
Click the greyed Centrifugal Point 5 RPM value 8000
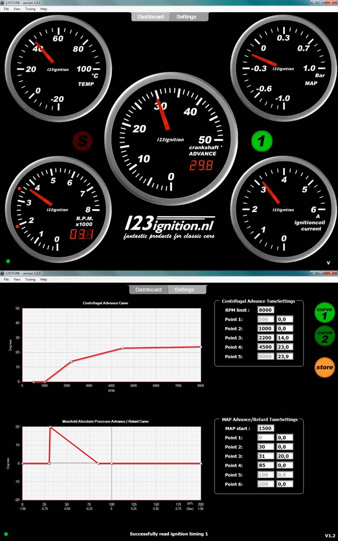[x=266, y=357]
